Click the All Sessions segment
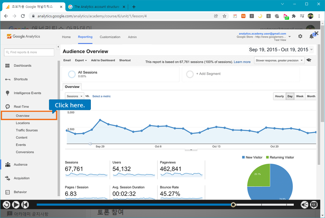This screenshot has width=325, height=218. (x=120, y=74)
